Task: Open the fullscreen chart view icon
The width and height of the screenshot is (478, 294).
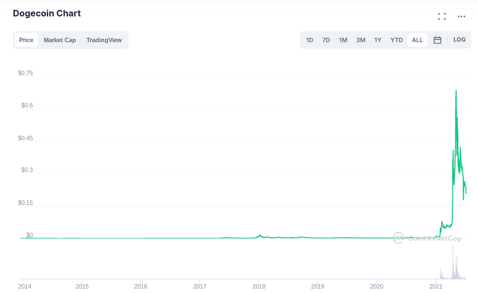Action: (442, 16)
